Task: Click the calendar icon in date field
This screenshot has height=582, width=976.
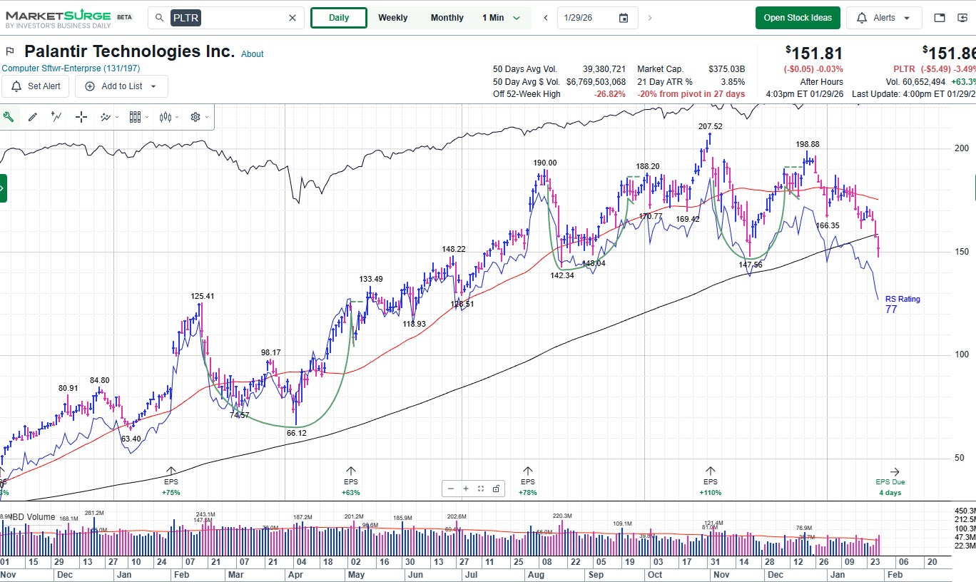Action: point(624,18)
